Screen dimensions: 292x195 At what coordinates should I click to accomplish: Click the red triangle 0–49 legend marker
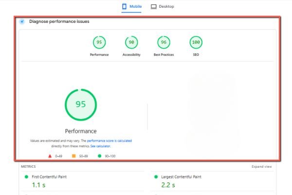click(50, 156)
